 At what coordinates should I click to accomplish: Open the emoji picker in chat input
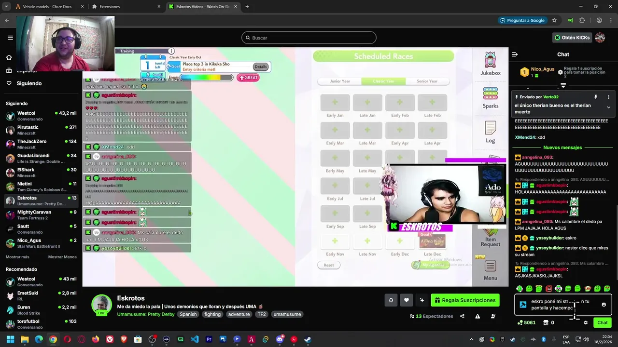pos(604,305)
